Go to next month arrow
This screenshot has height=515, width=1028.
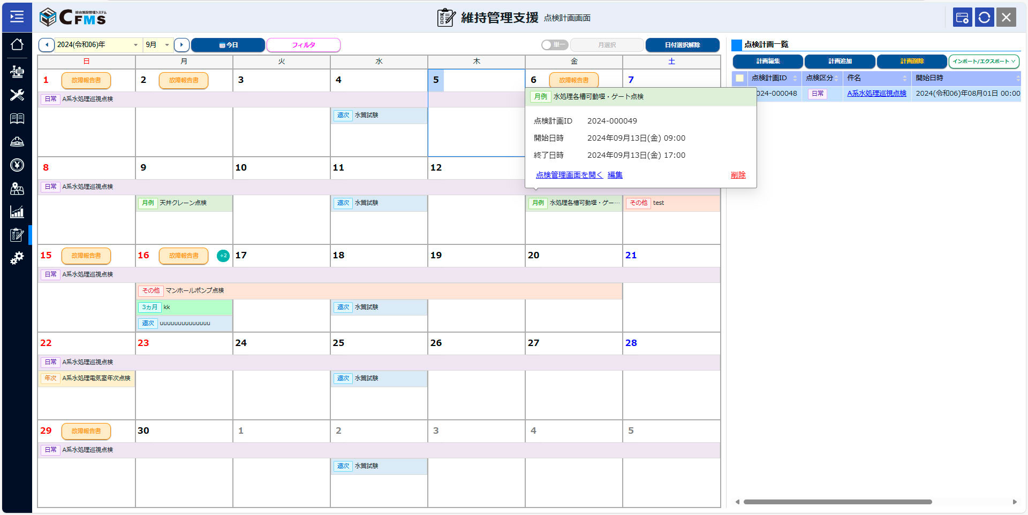[x=182, y=45]
